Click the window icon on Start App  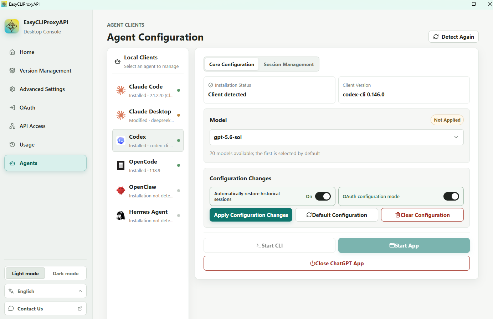(392, 245)
